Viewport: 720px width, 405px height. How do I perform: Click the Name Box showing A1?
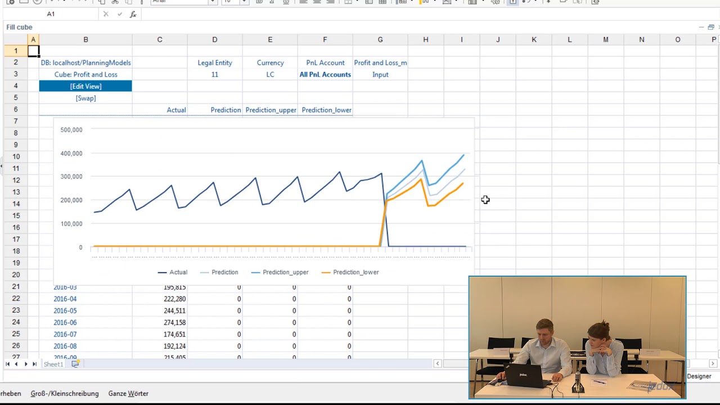51,14
